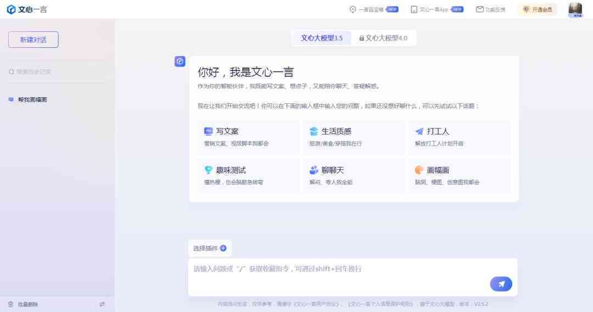Click the lock icon on 文心大模型4.0
Viewport: 593px width, 312px height.
click(x=361, y=38)
